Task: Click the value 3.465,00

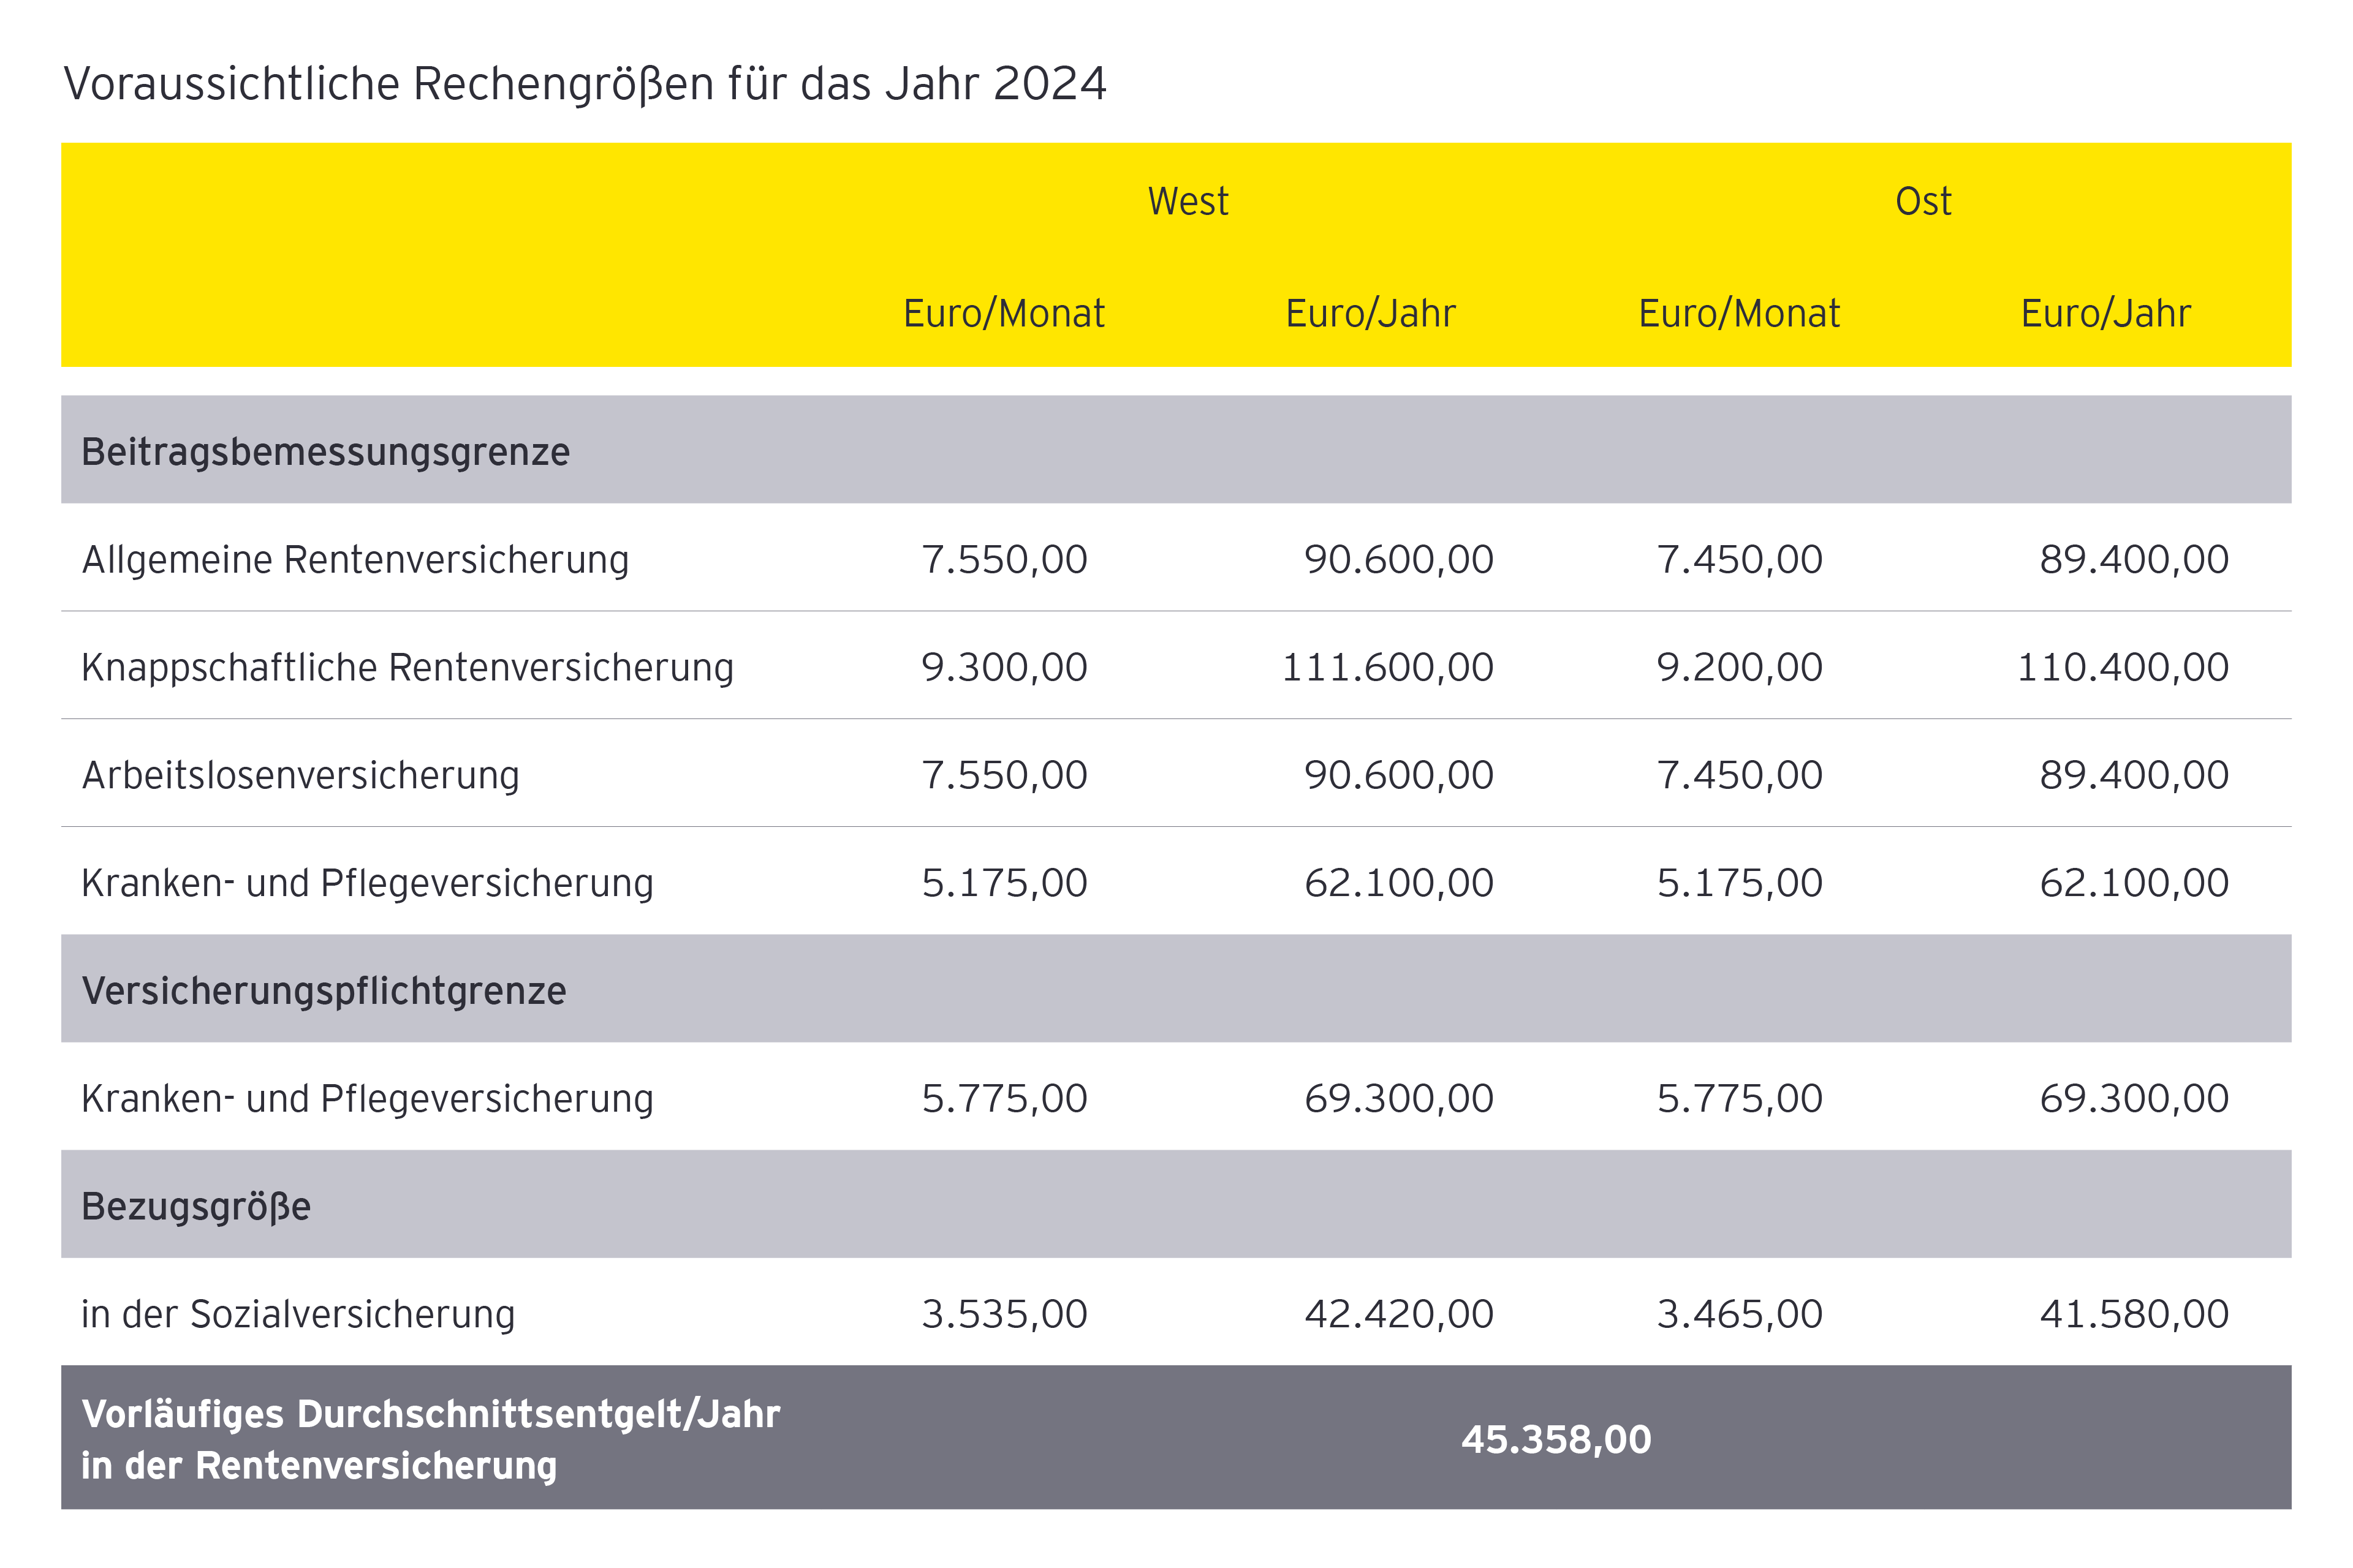Action: point(1739,1314)
